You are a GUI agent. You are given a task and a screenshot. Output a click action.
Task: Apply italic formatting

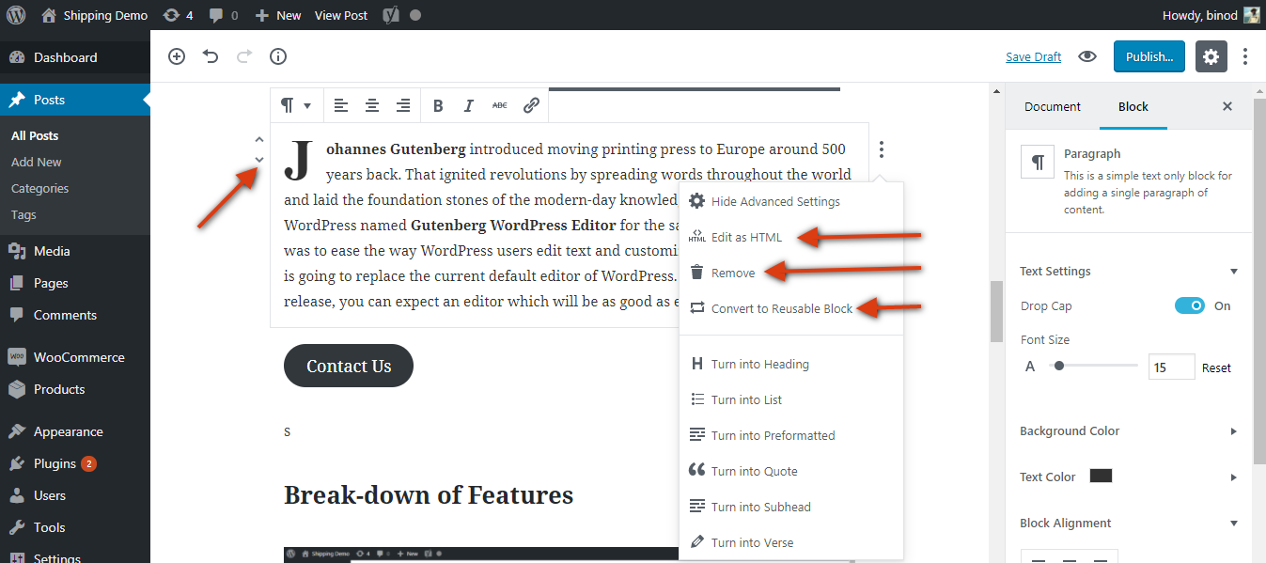pyautogui.click(x=468, y=105)
